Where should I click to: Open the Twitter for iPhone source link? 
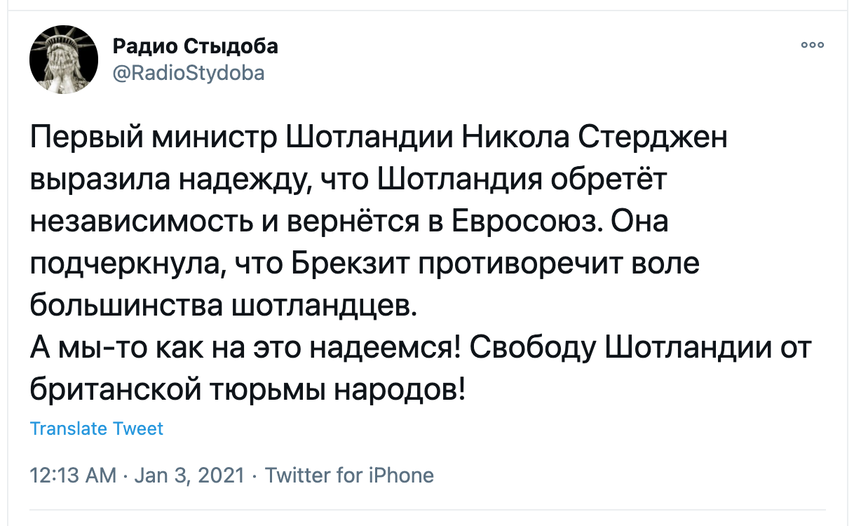point(349,476)
